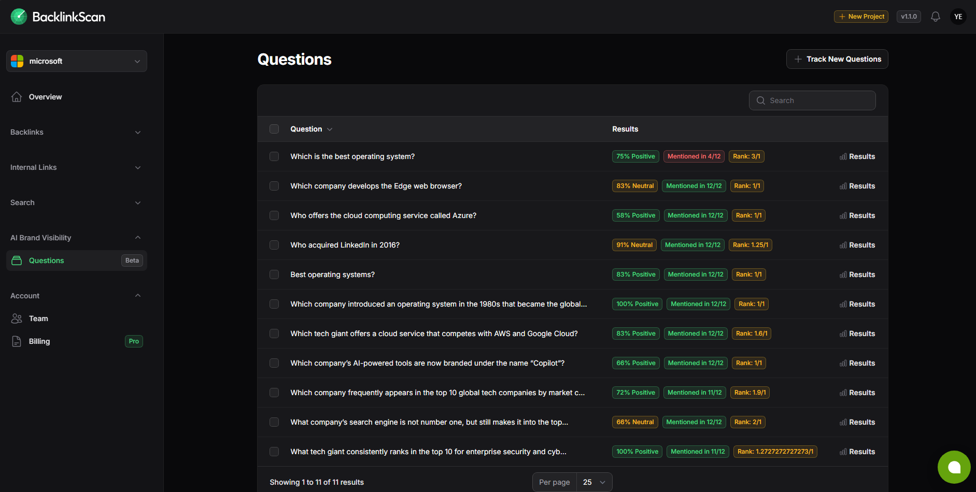Click the Questions page heading
The image size is (976, 492).
click(294, 60)
